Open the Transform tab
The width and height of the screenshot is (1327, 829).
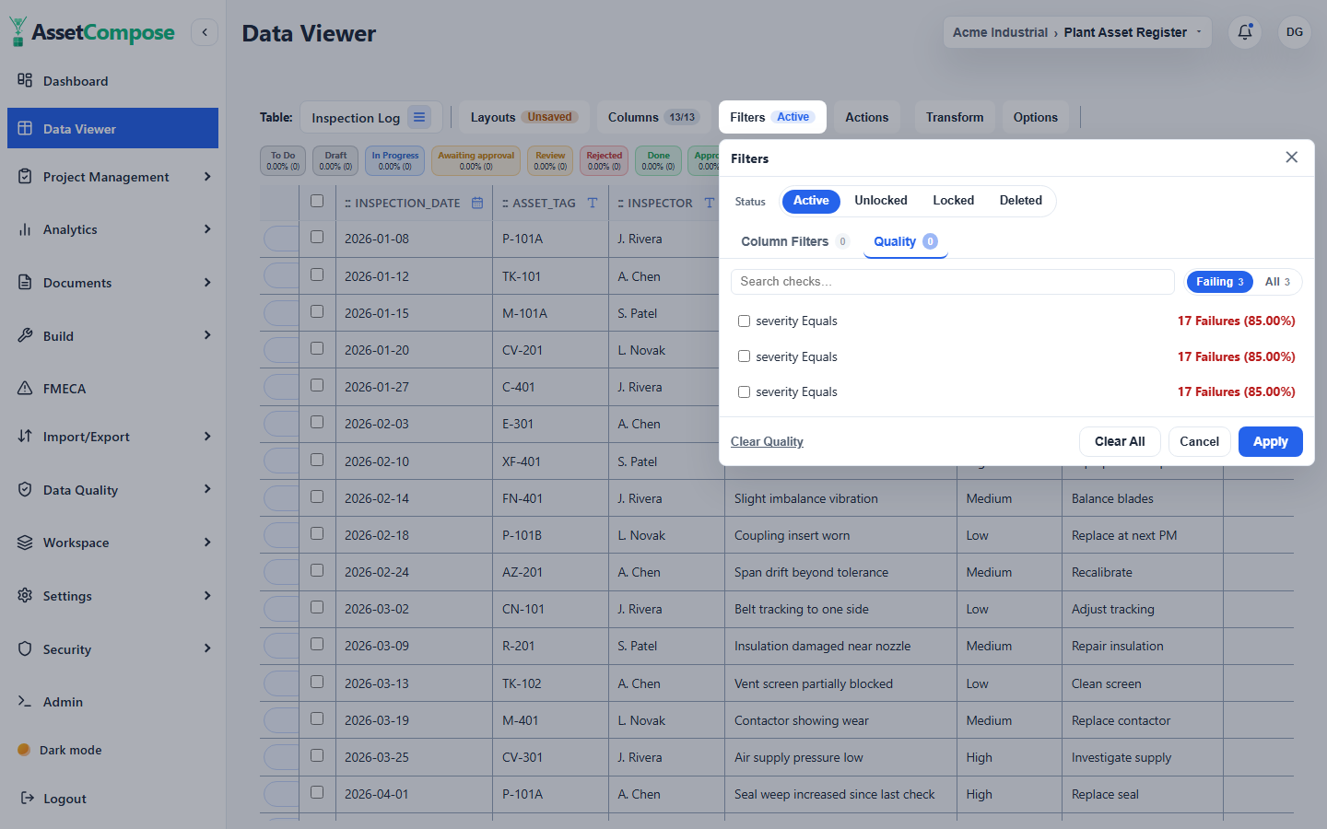click(x=955, y=117)
